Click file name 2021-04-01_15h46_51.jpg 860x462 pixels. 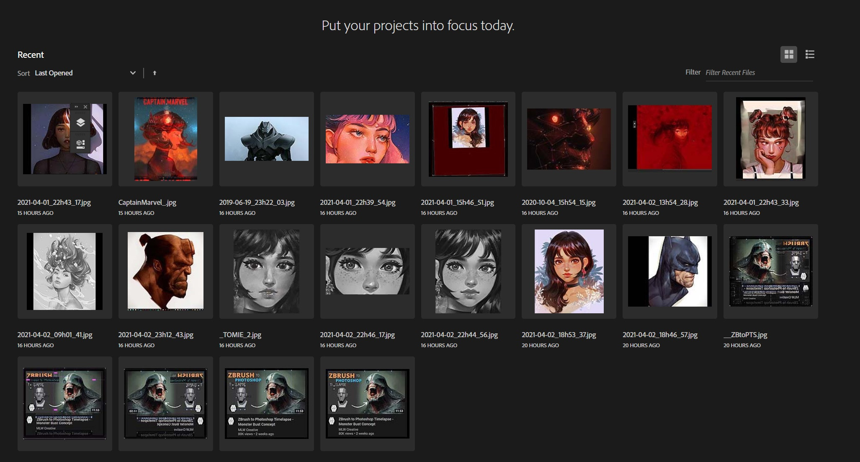(458, 202)
